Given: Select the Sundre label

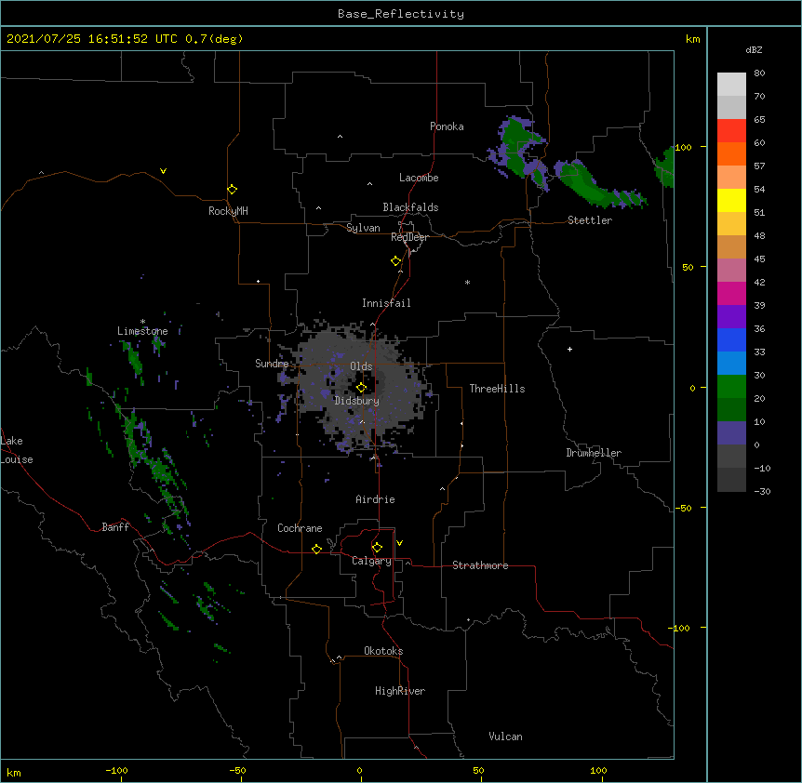Looking at the screenshot, I should [x=272, y=364].
